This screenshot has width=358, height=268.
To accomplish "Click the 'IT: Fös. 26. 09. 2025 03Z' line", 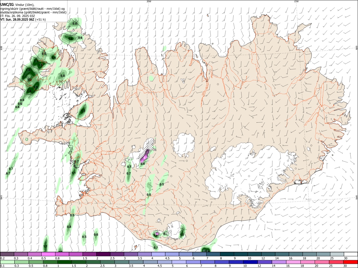I will [x=18, y=16].
